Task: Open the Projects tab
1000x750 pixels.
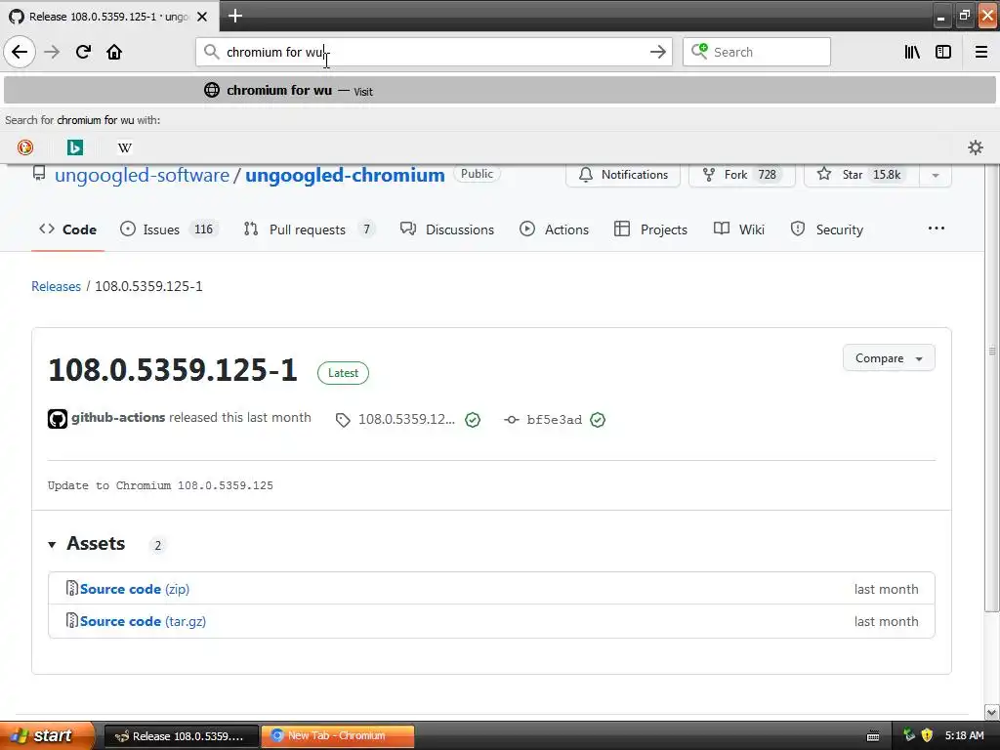Action: (x=650, y=229)
